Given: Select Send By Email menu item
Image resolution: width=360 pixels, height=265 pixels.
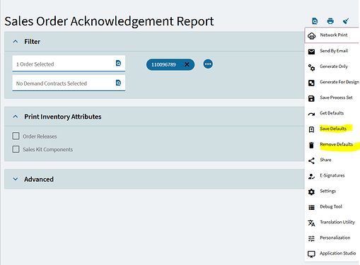Looking at the screenshot, I should 332,51.
